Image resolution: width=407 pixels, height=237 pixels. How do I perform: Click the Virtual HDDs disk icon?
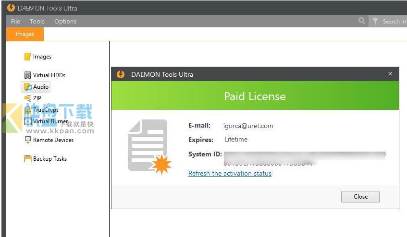click(x=27, y=75)
